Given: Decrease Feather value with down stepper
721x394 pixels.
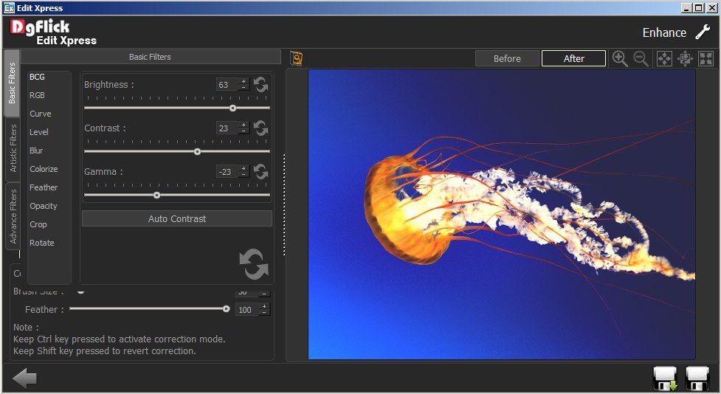Looking at the screenshot, I should (264, 313).
